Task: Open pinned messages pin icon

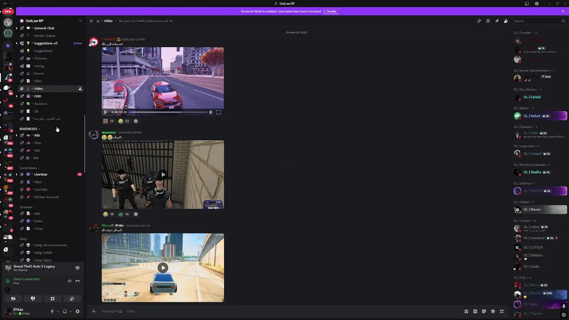Action: (x=497, y=21)
